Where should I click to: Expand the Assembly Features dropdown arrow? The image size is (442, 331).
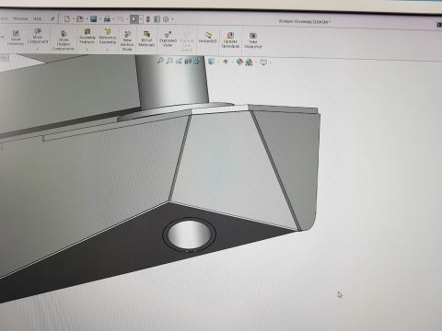click(x=87, y=49)
